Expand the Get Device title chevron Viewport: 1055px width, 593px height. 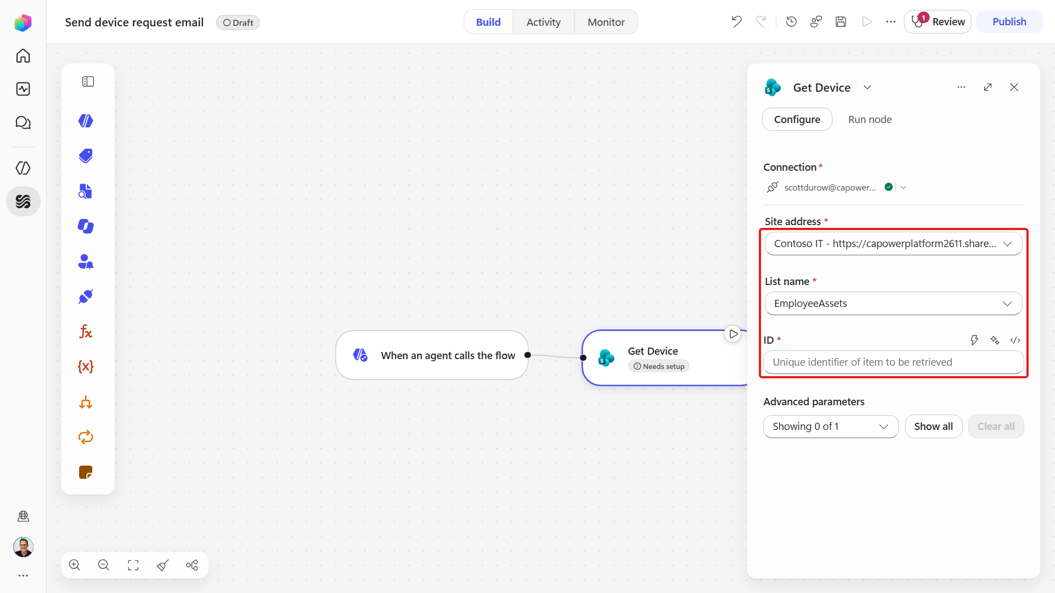[867, 87]
